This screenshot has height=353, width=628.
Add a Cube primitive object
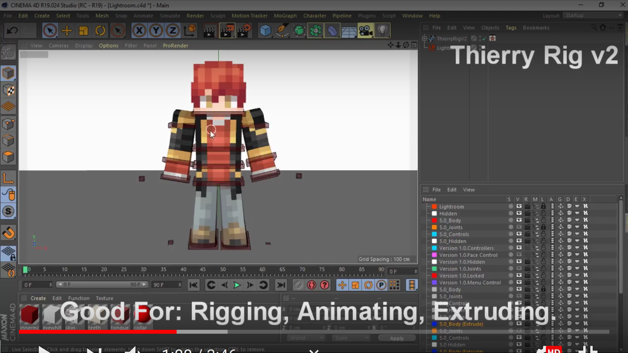coord(265,31)
